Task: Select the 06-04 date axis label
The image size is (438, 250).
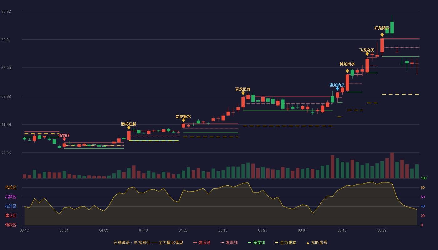Action: 303,230
